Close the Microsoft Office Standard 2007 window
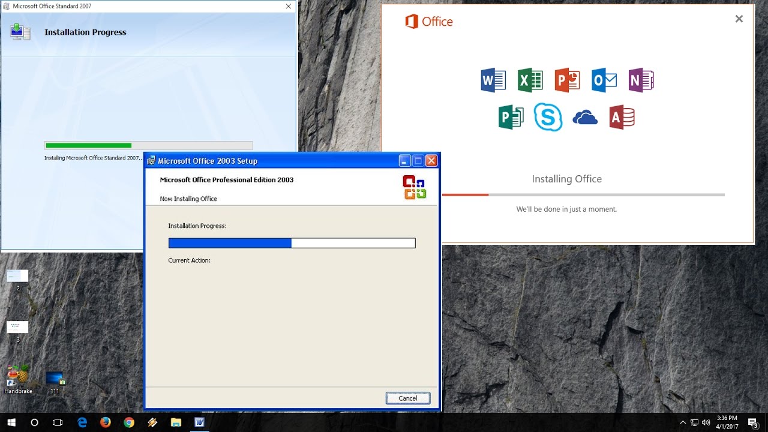The height and width of the screenshot is (432, 768). [289, 6]
